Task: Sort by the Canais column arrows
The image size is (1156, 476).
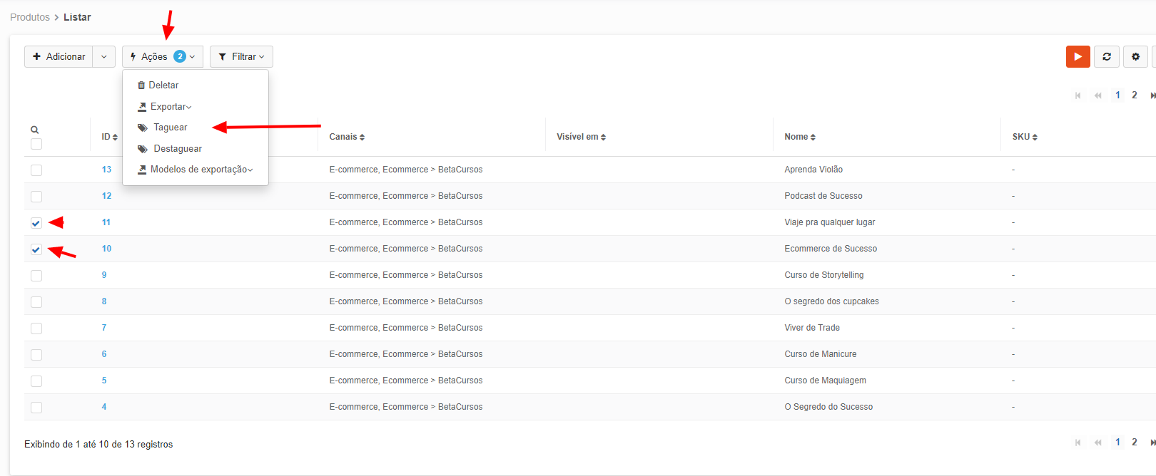Action: (x=362, y=137)
